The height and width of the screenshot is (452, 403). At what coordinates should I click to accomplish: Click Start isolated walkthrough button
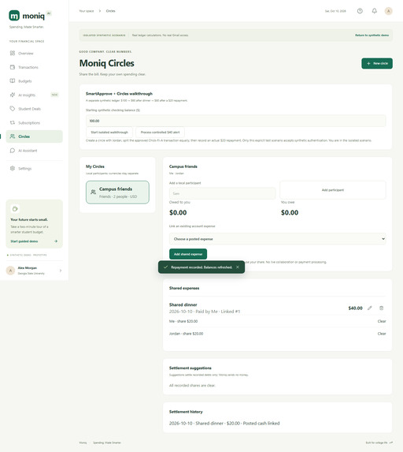(109, 133)
